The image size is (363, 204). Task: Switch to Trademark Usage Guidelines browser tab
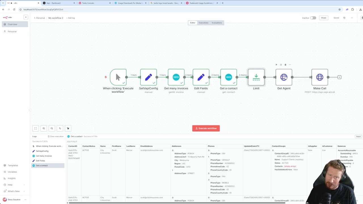tap(201, 3)
